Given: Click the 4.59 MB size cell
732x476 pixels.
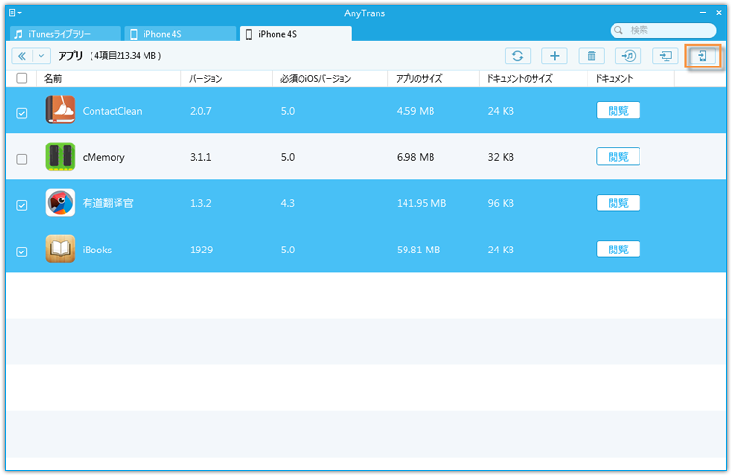Looking at the screenshot, I should (415, 111).
